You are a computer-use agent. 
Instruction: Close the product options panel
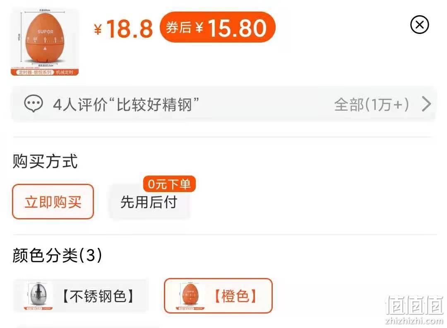coord(419,25)
